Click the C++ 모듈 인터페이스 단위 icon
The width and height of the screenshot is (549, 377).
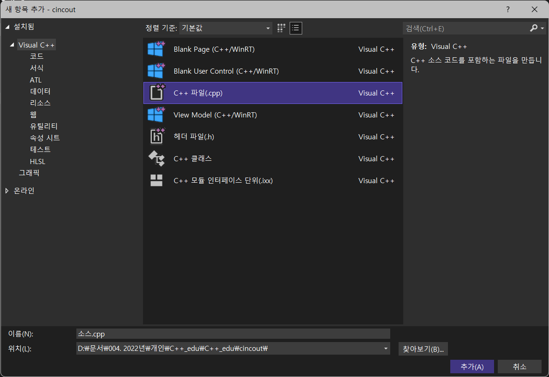coord(156,180)
